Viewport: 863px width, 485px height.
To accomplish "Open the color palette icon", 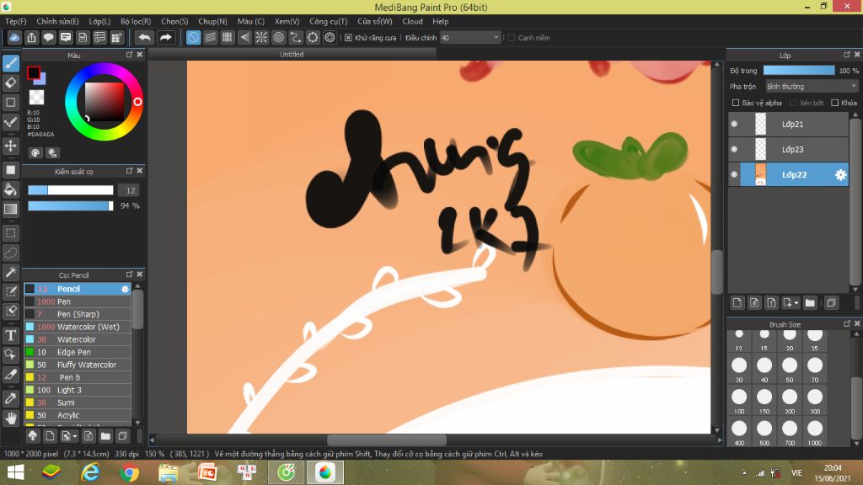I will click(x=35, y=153).
